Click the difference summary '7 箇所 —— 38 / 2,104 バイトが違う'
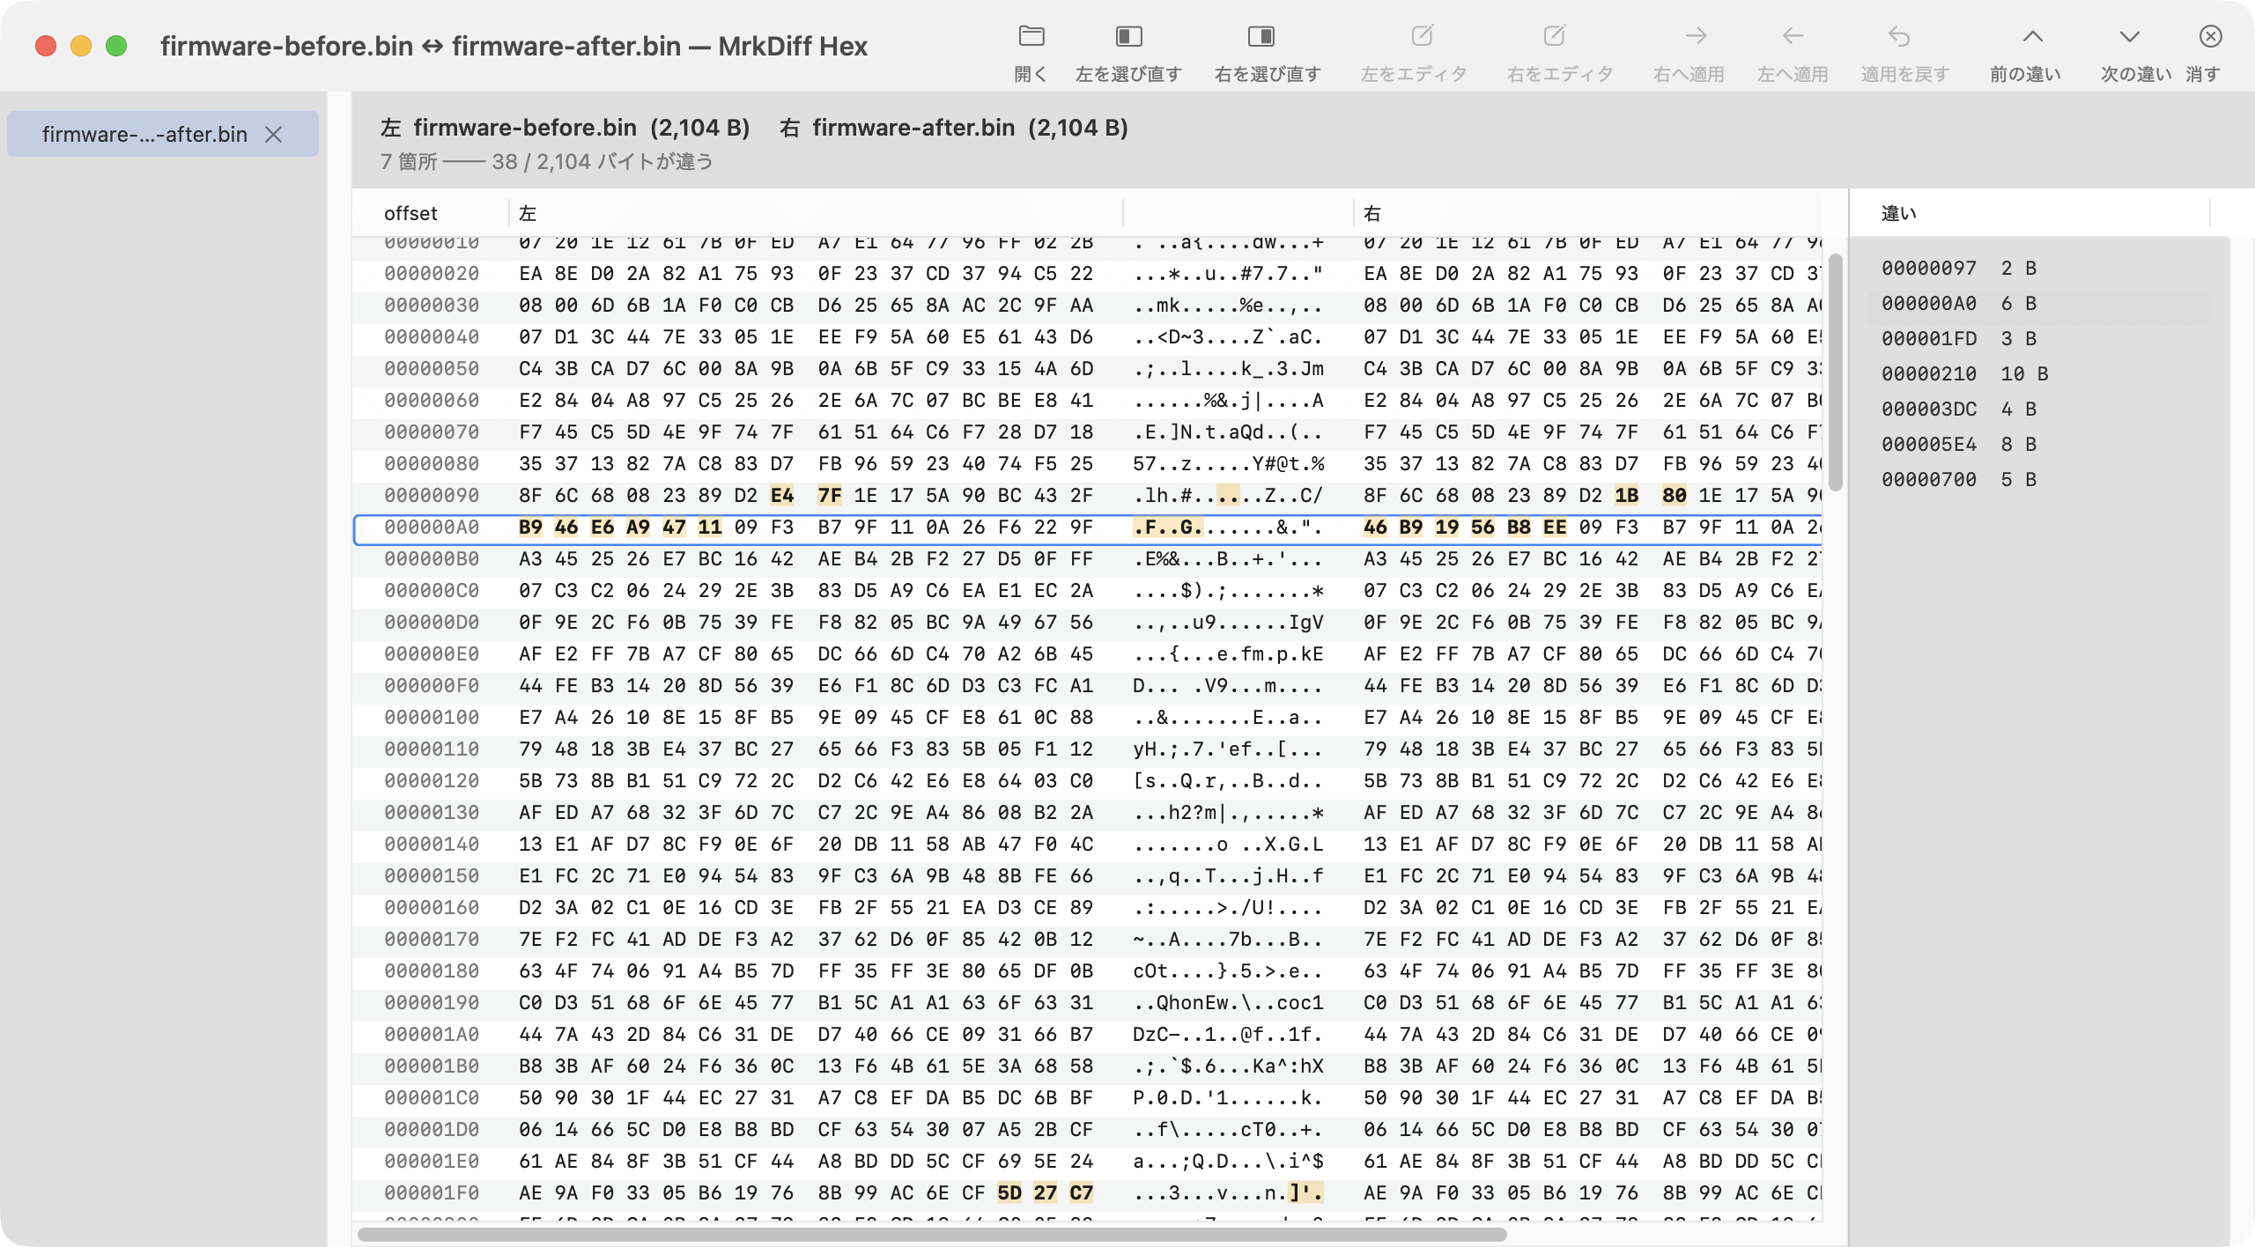Viewport: 2255px width, 1247px height. click(547, 162)
